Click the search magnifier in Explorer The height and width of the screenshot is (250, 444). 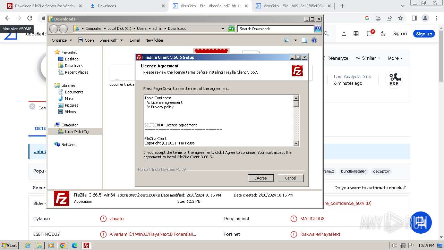pyautogui.click(x=318, y=29)
